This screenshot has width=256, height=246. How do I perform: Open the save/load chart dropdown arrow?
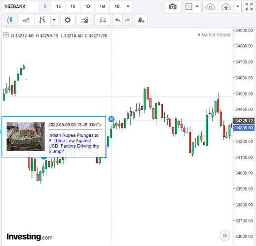tap(238, 6)
